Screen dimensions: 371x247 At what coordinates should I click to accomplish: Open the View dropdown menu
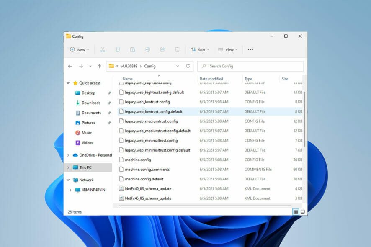click(228, 50)
